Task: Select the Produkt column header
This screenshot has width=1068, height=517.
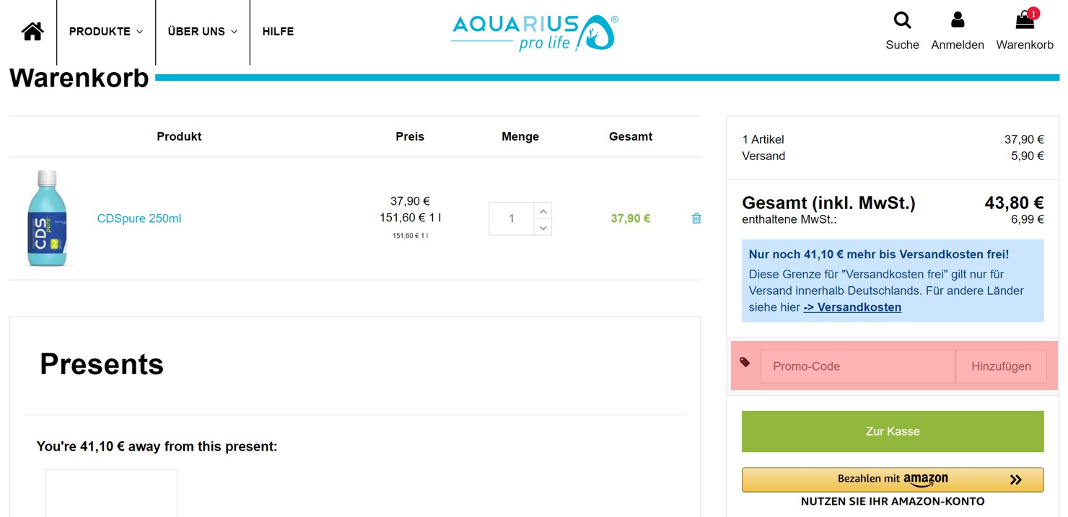Action: [x=179, y=136]
